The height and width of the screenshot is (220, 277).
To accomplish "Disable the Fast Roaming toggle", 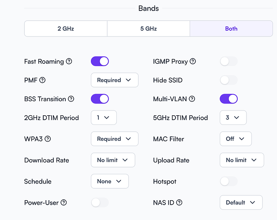I will pos(100,62).
